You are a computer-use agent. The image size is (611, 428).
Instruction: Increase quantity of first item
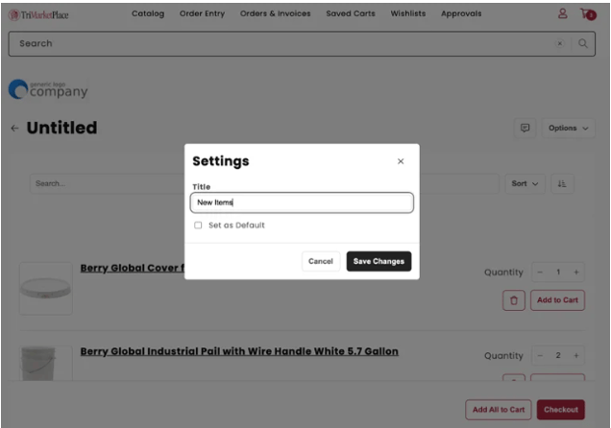coord(576,273)
